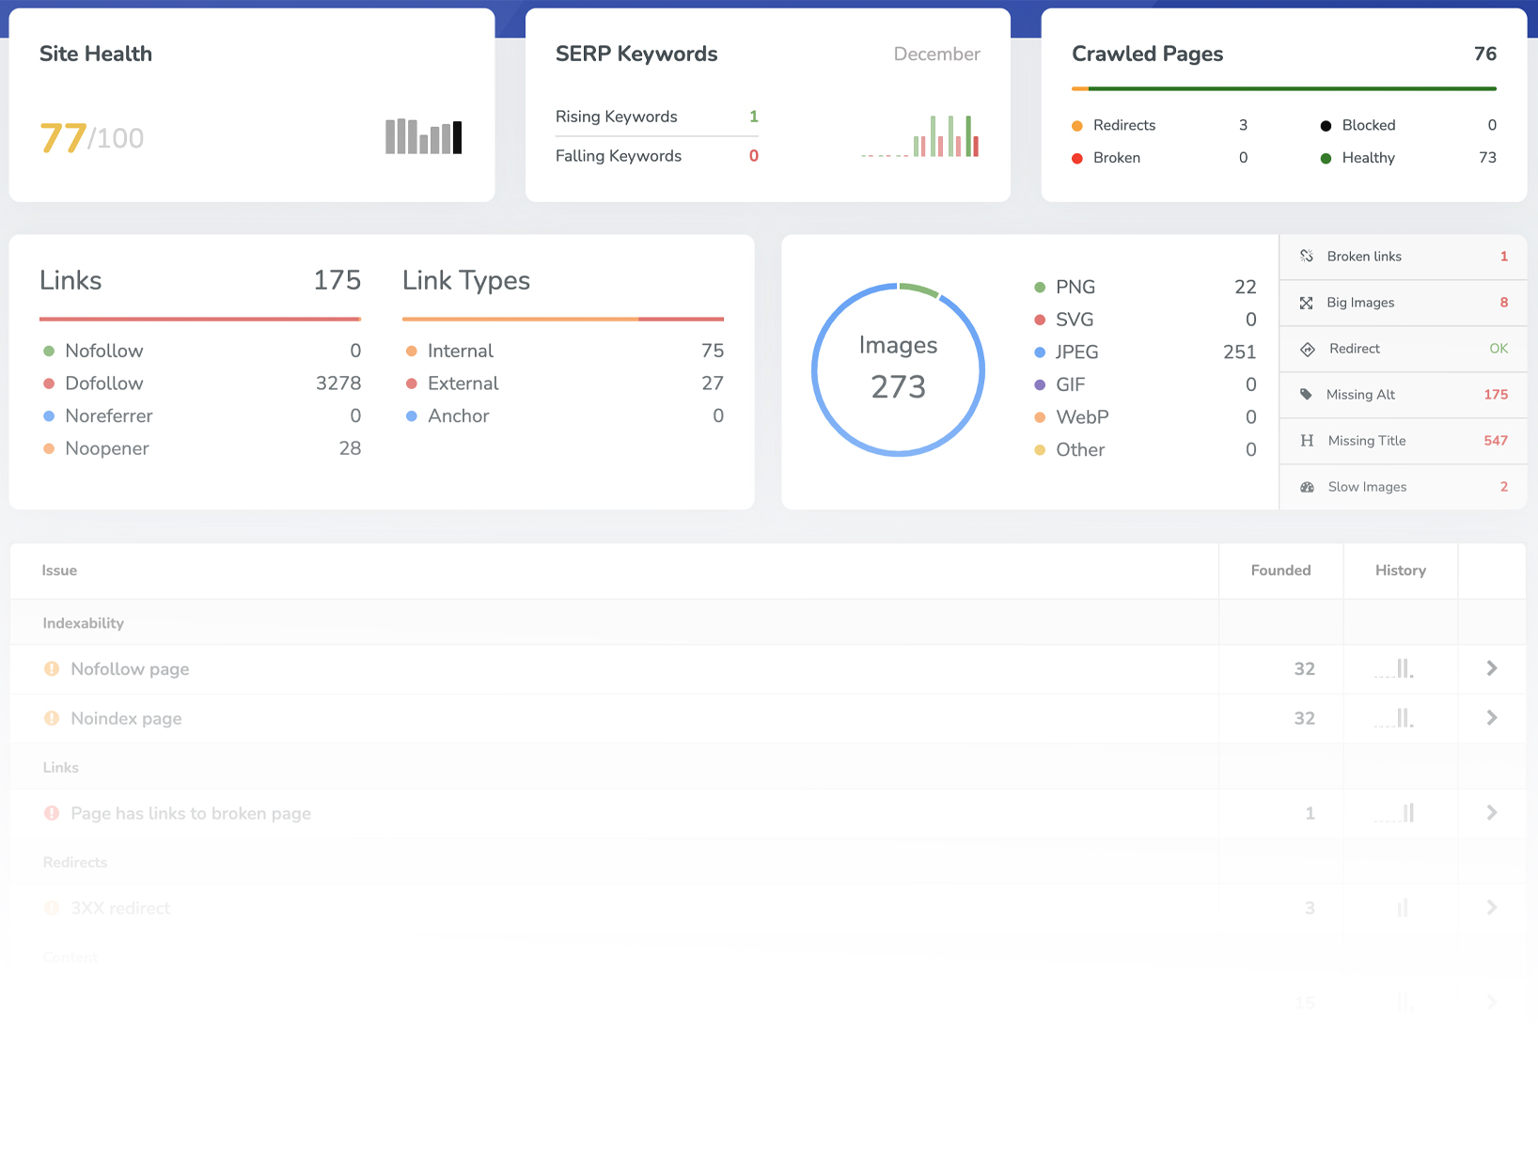Click the Missing Alt tag icon
Screen dimensions: 1538x1173
coord(1307,395)
